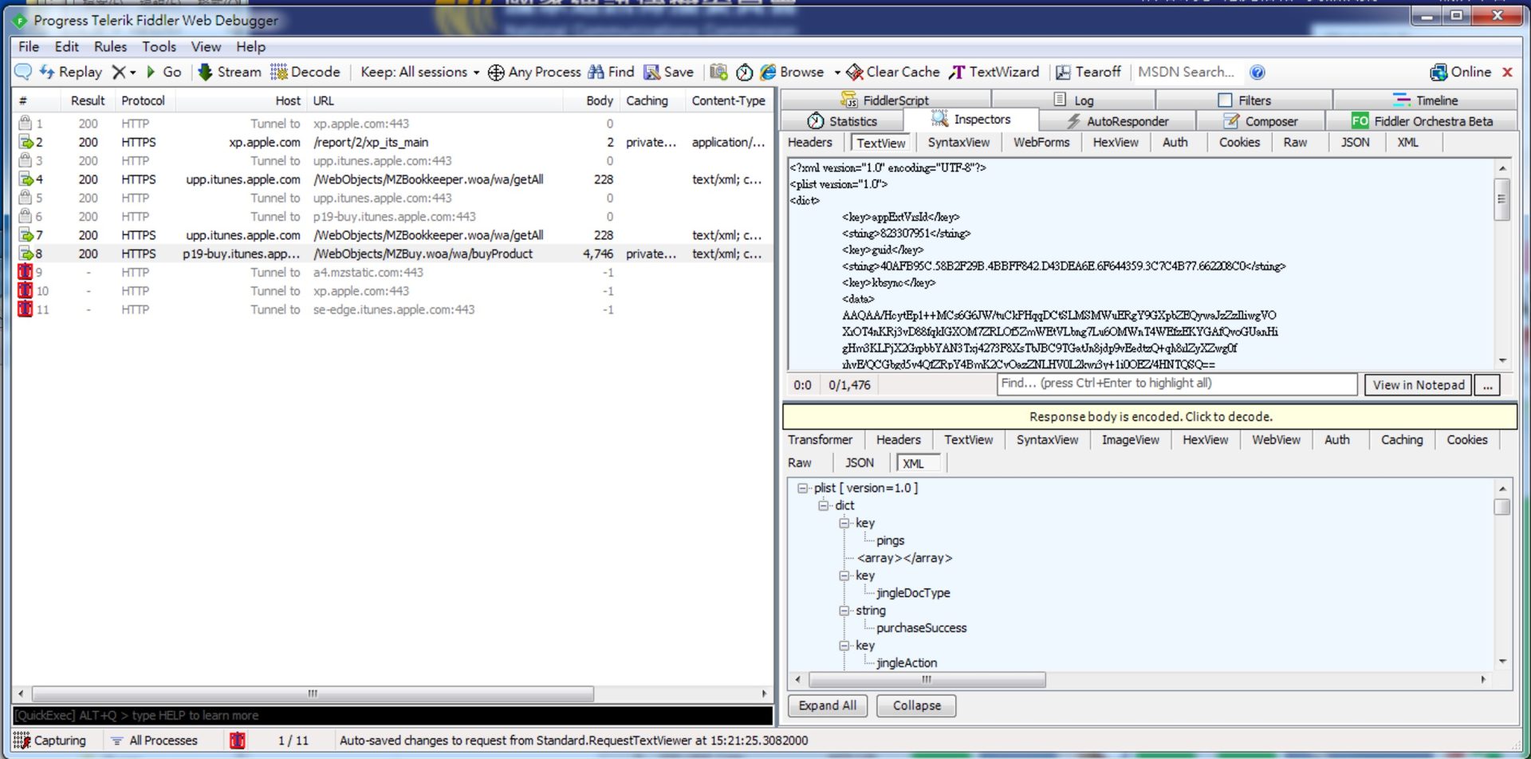Click Expand All button
The height and width of the screenshot is (759, 1531).
point(827,706)
